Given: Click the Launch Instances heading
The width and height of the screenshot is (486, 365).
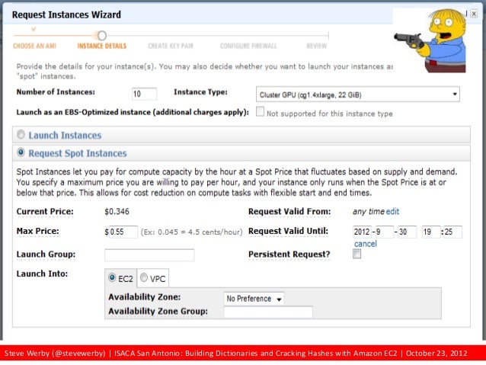Looking at the screenshot, I should point(65,135).
